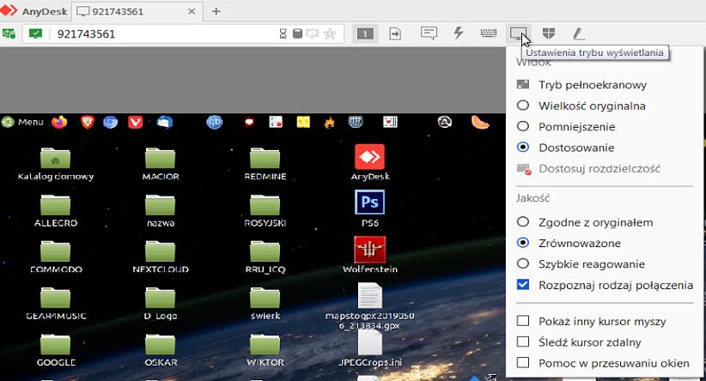Launch Thunderbird mail from remote panel
The width and height of the screenshot is (706, 381).
point(165,122)
